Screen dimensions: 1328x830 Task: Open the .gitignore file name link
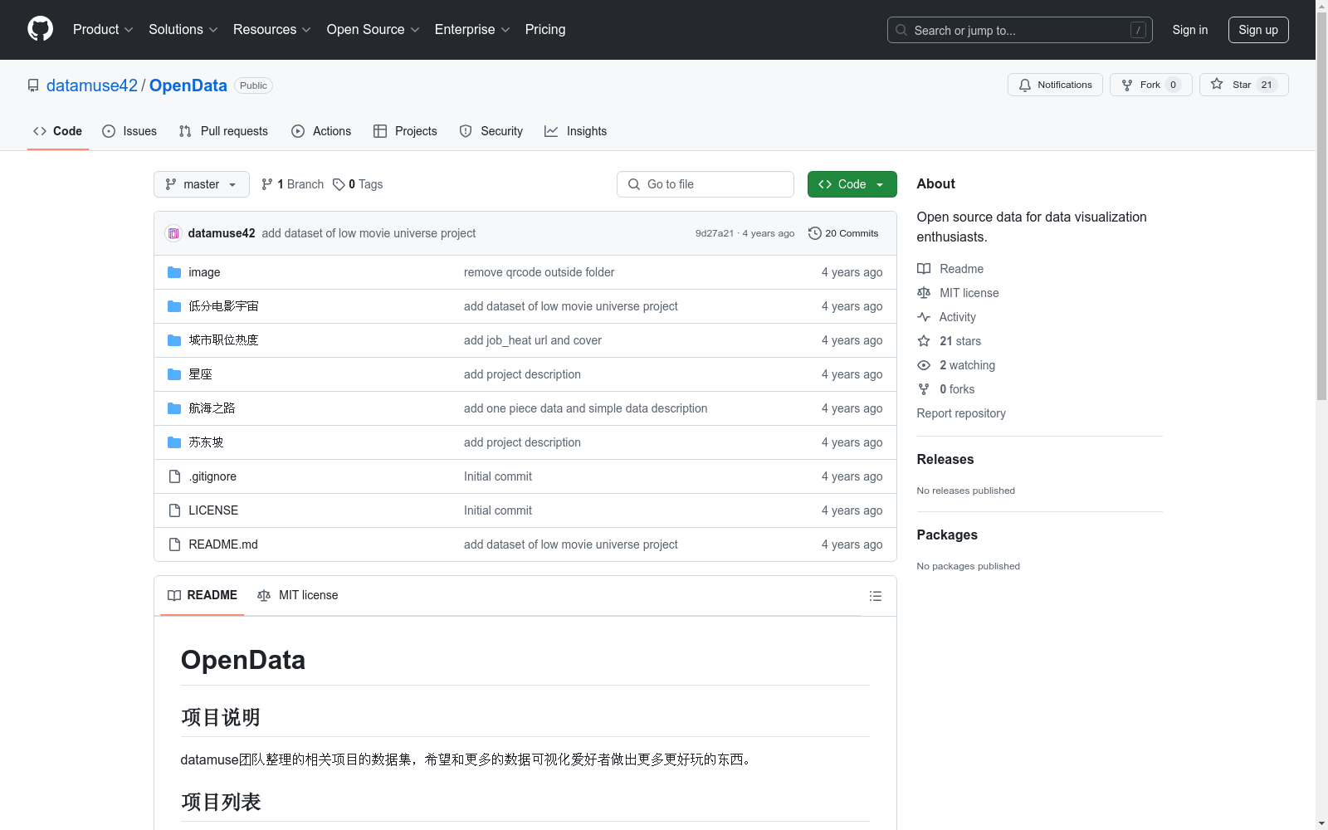tap(212, 476)
